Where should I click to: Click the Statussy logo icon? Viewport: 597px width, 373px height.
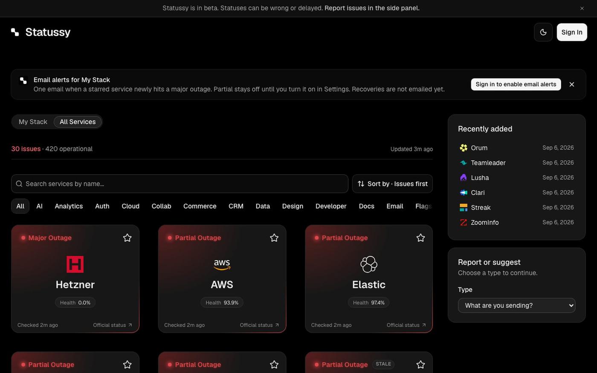point(15,32)
